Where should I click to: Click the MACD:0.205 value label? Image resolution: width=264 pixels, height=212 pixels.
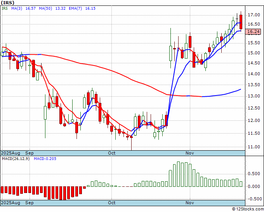click(45, 159)
